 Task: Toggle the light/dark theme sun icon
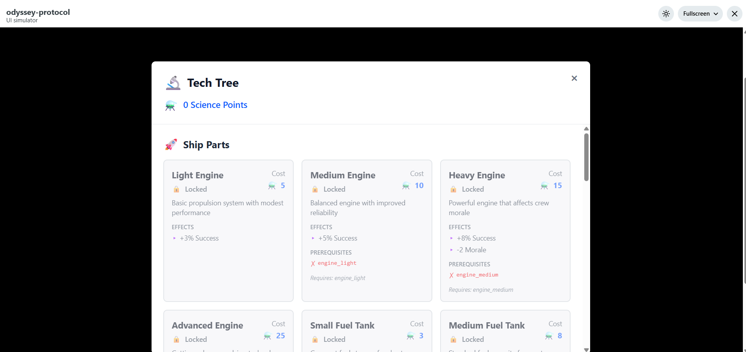point(666,14)
